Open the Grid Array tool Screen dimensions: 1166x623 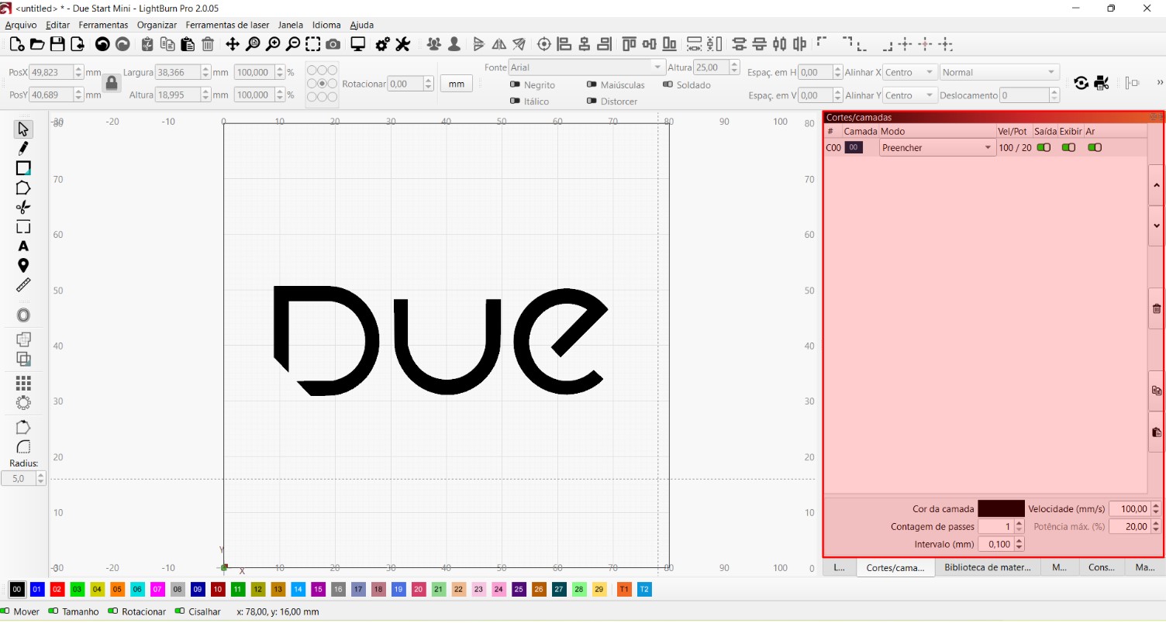23,383
